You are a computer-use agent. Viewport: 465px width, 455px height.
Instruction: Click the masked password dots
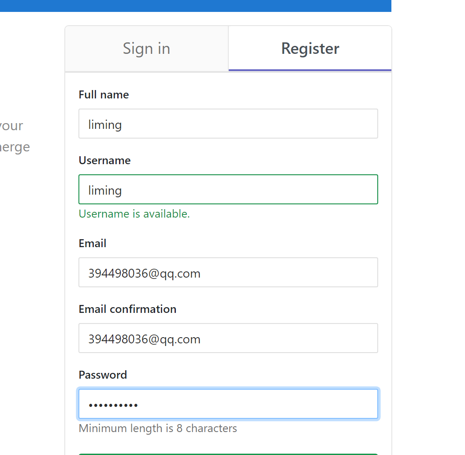pyautogui.click(x=109, y=404)
